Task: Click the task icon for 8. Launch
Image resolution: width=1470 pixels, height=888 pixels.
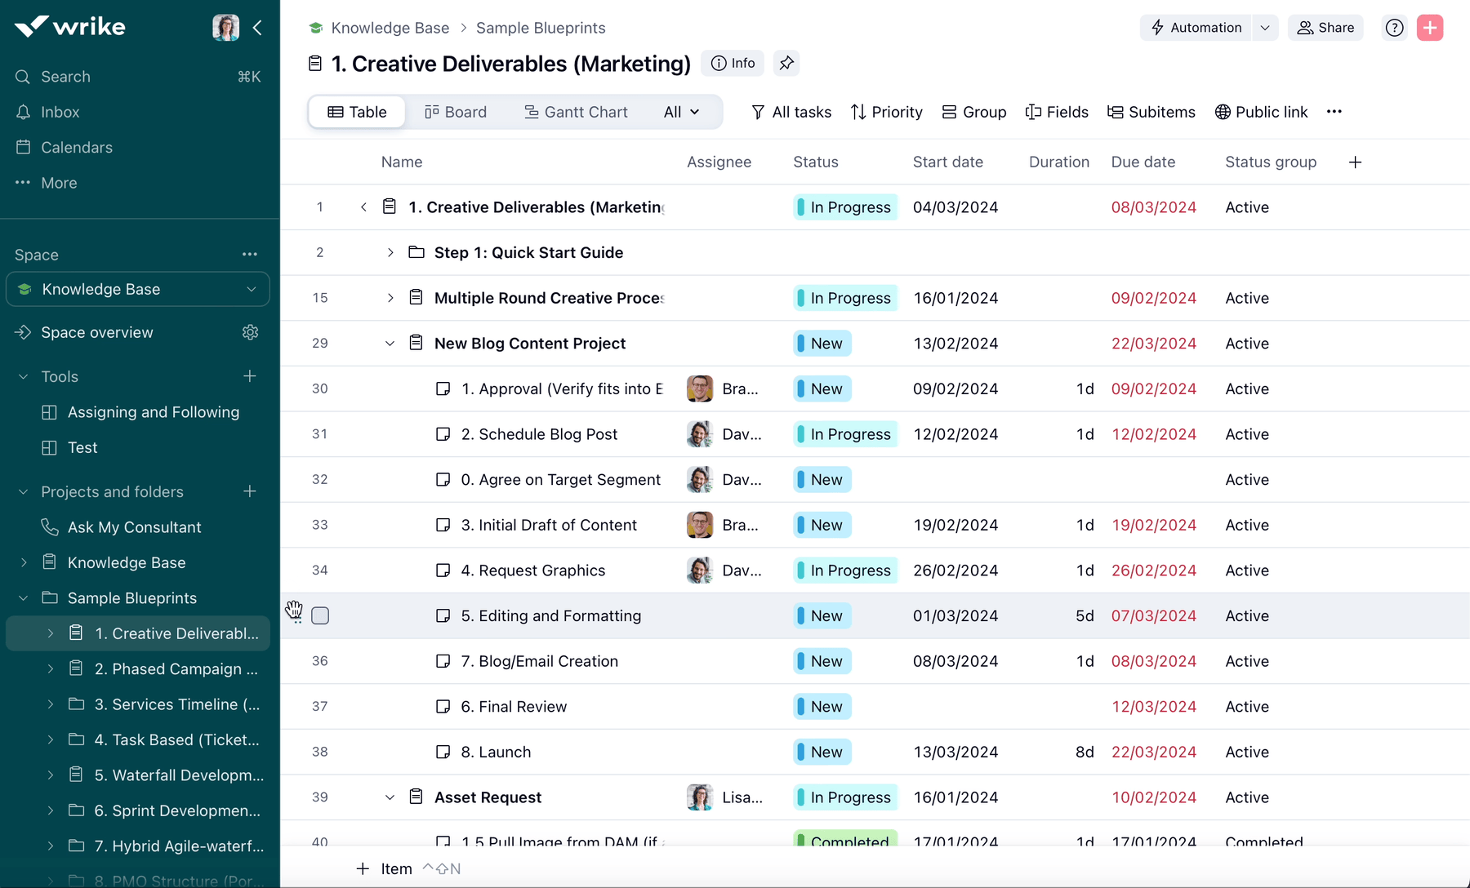Action: coord(443,753)
